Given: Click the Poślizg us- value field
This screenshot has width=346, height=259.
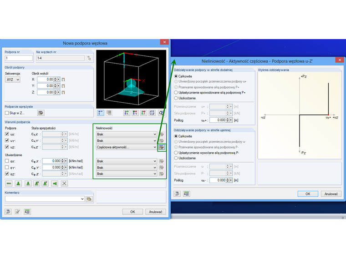Looking at the screenshot, I should [x=218, y=180].
